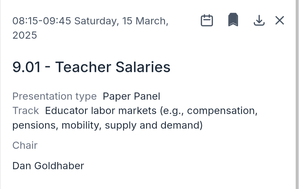
Task: Add session to calendar via calendar icon
Action: 207,20
